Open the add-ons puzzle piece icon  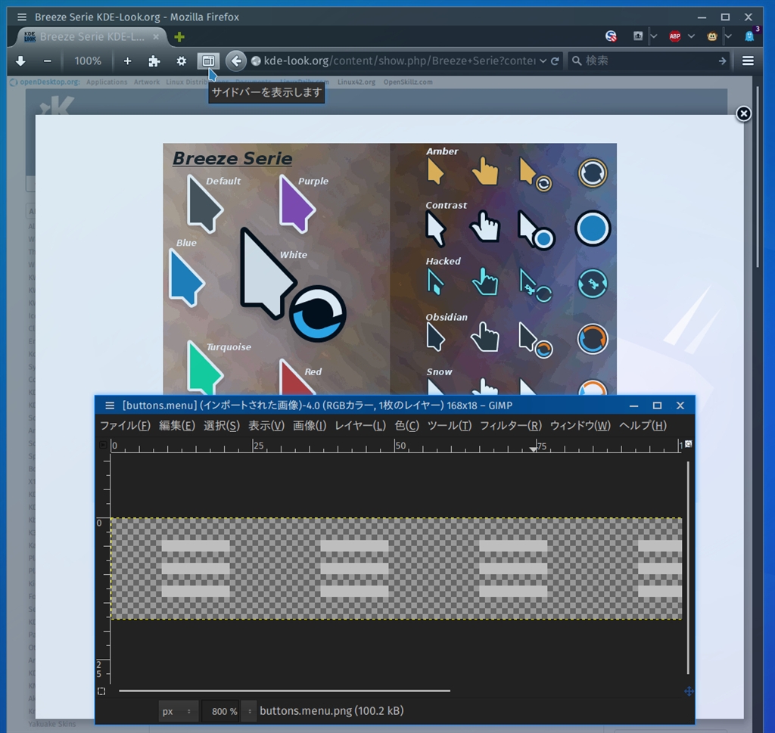coord(154,61)
